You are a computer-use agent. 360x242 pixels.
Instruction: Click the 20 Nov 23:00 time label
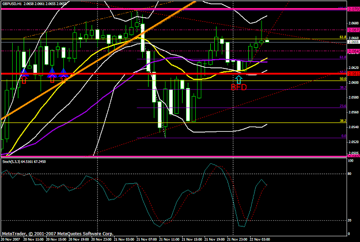click(101, 240)
